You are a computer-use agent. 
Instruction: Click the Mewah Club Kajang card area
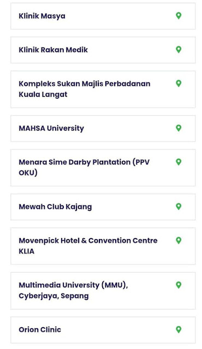[103, 207]
